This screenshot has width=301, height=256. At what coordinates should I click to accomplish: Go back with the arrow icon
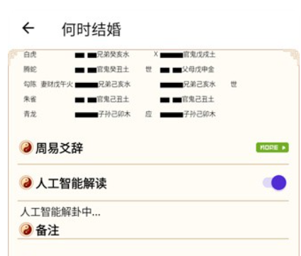tap(28, 28)
